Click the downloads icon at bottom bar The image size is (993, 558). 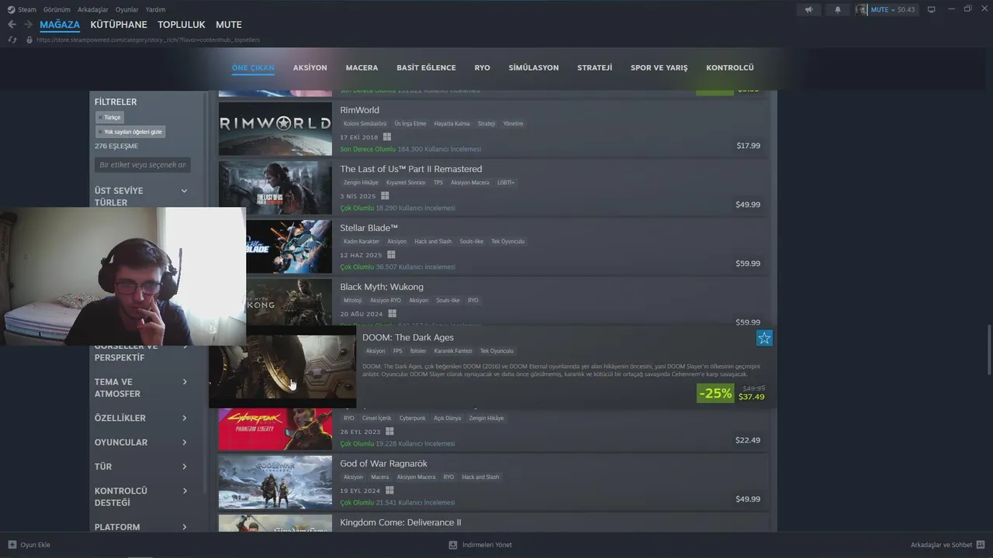click(x=453, y=545)
